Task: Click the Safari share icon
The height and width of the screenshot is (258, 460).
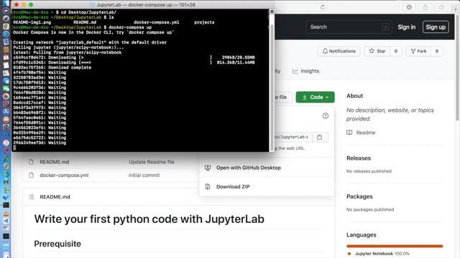Action: coord(425,7)
